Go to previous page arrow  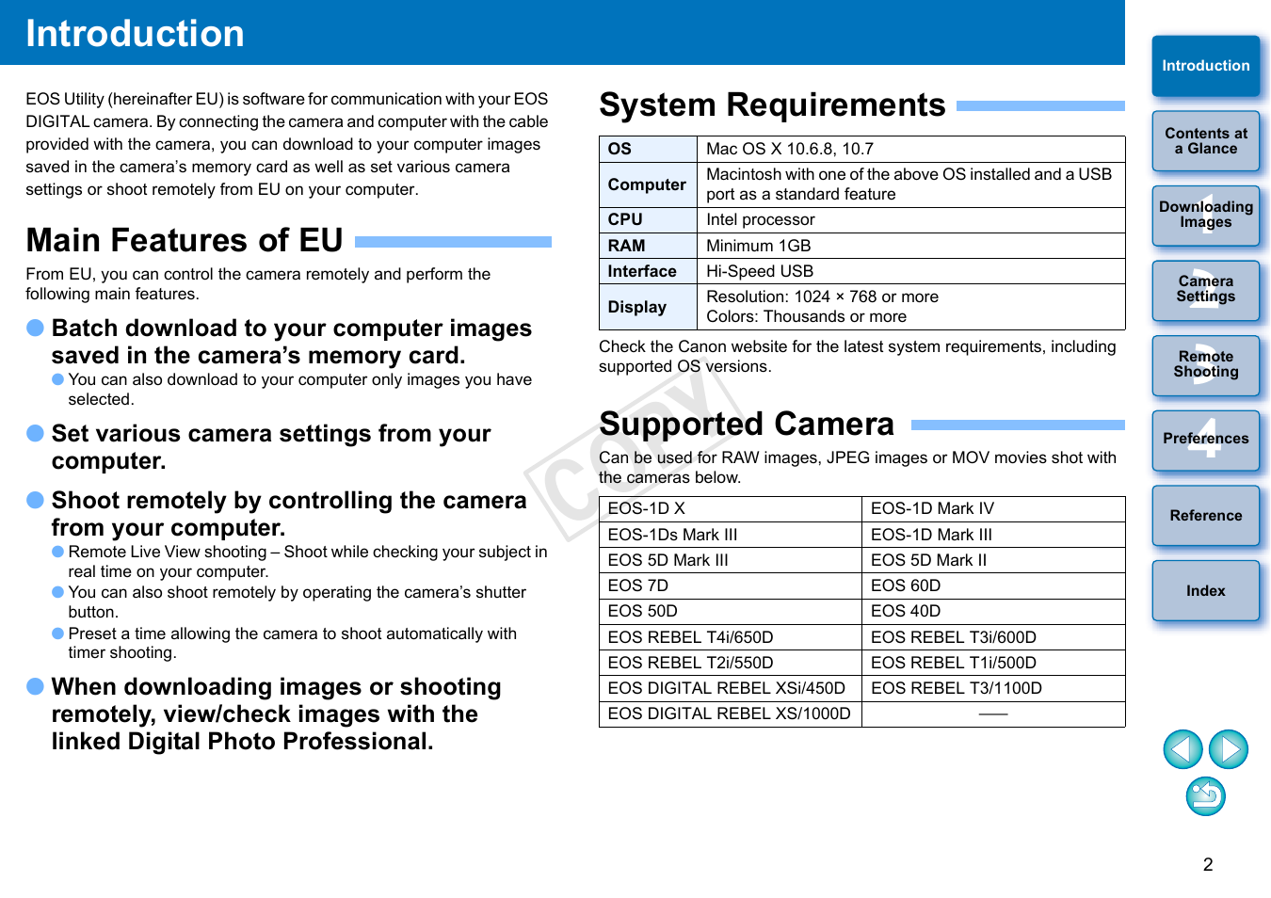[1183, 749]
